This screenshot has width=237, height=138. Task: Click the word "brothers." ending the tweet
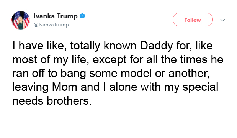(69, 101)
